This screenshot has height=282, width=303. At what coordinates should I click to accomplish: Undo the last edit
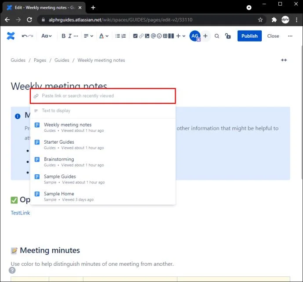point(24,36)
